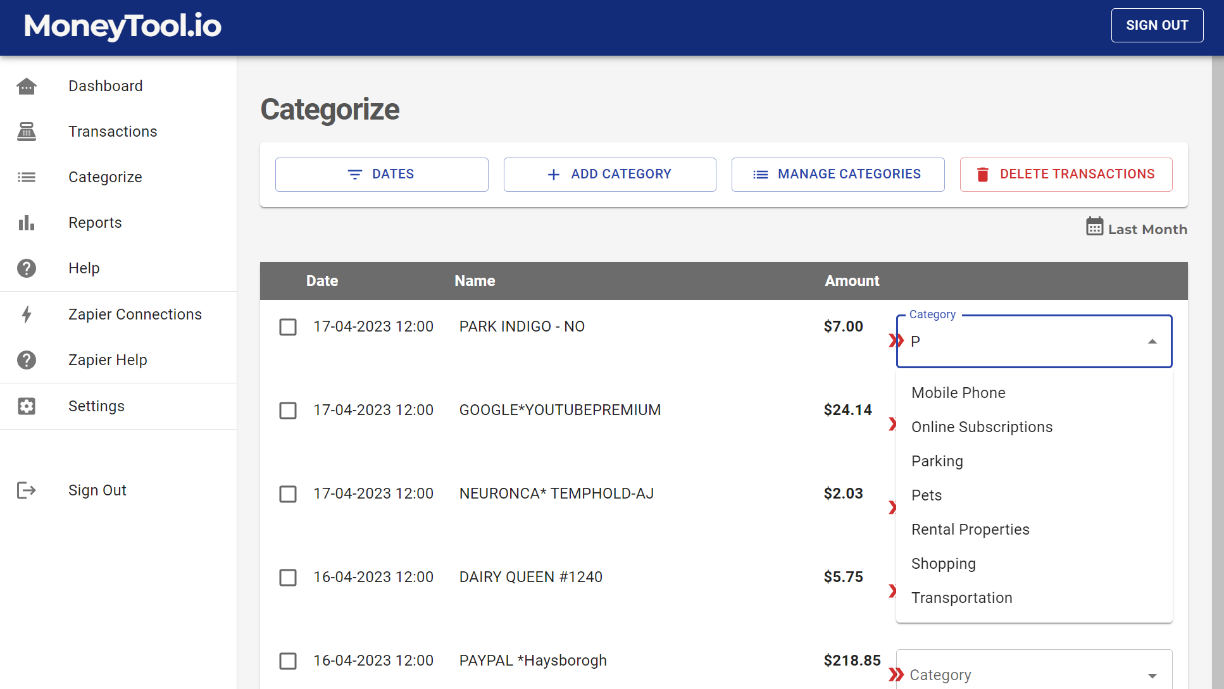Click the Zapier Help question mark icon

pyautogui.click(x=27, y=360)
